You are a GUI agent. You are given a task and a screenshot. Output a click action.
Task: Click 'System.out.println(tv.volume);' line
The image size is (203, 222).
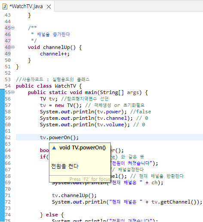point(85,125)
